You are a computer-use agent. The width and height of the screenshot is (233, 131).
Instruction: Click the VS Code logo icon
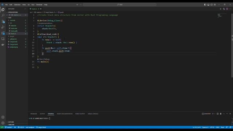[2, 5]
